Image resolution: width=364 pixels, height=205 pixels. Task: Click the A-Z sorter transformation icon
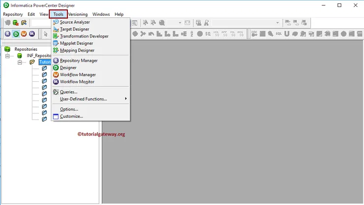coord(192,34)
